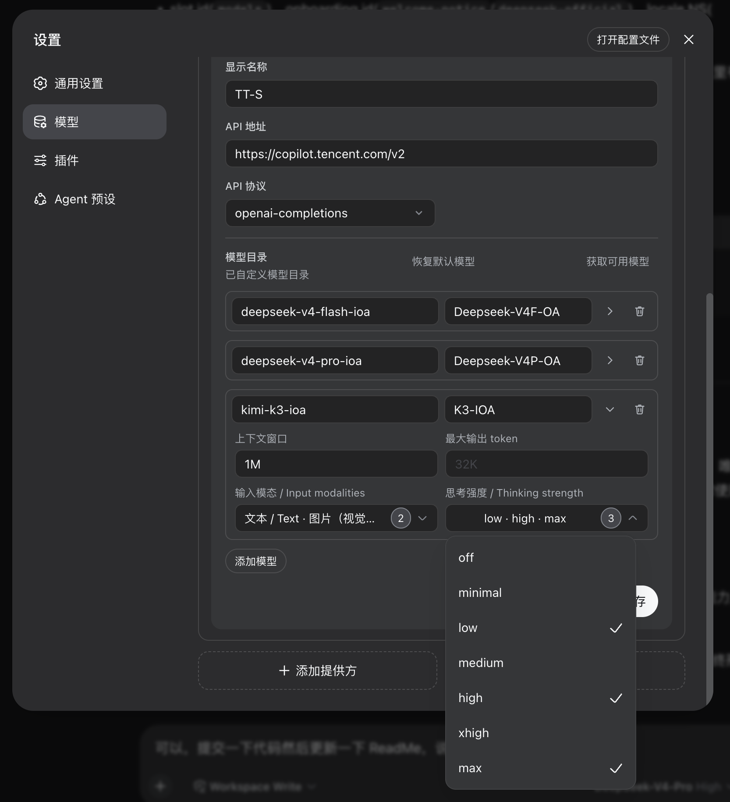
Task: Select the xhigh thinking option
Action: click(x=540, y=733)
